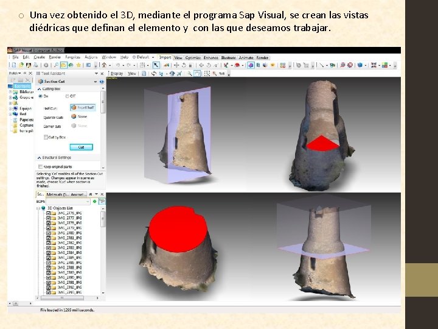Switch to the Render tab
The width and height of the screenshot is (438, 329).
(263, 58)
